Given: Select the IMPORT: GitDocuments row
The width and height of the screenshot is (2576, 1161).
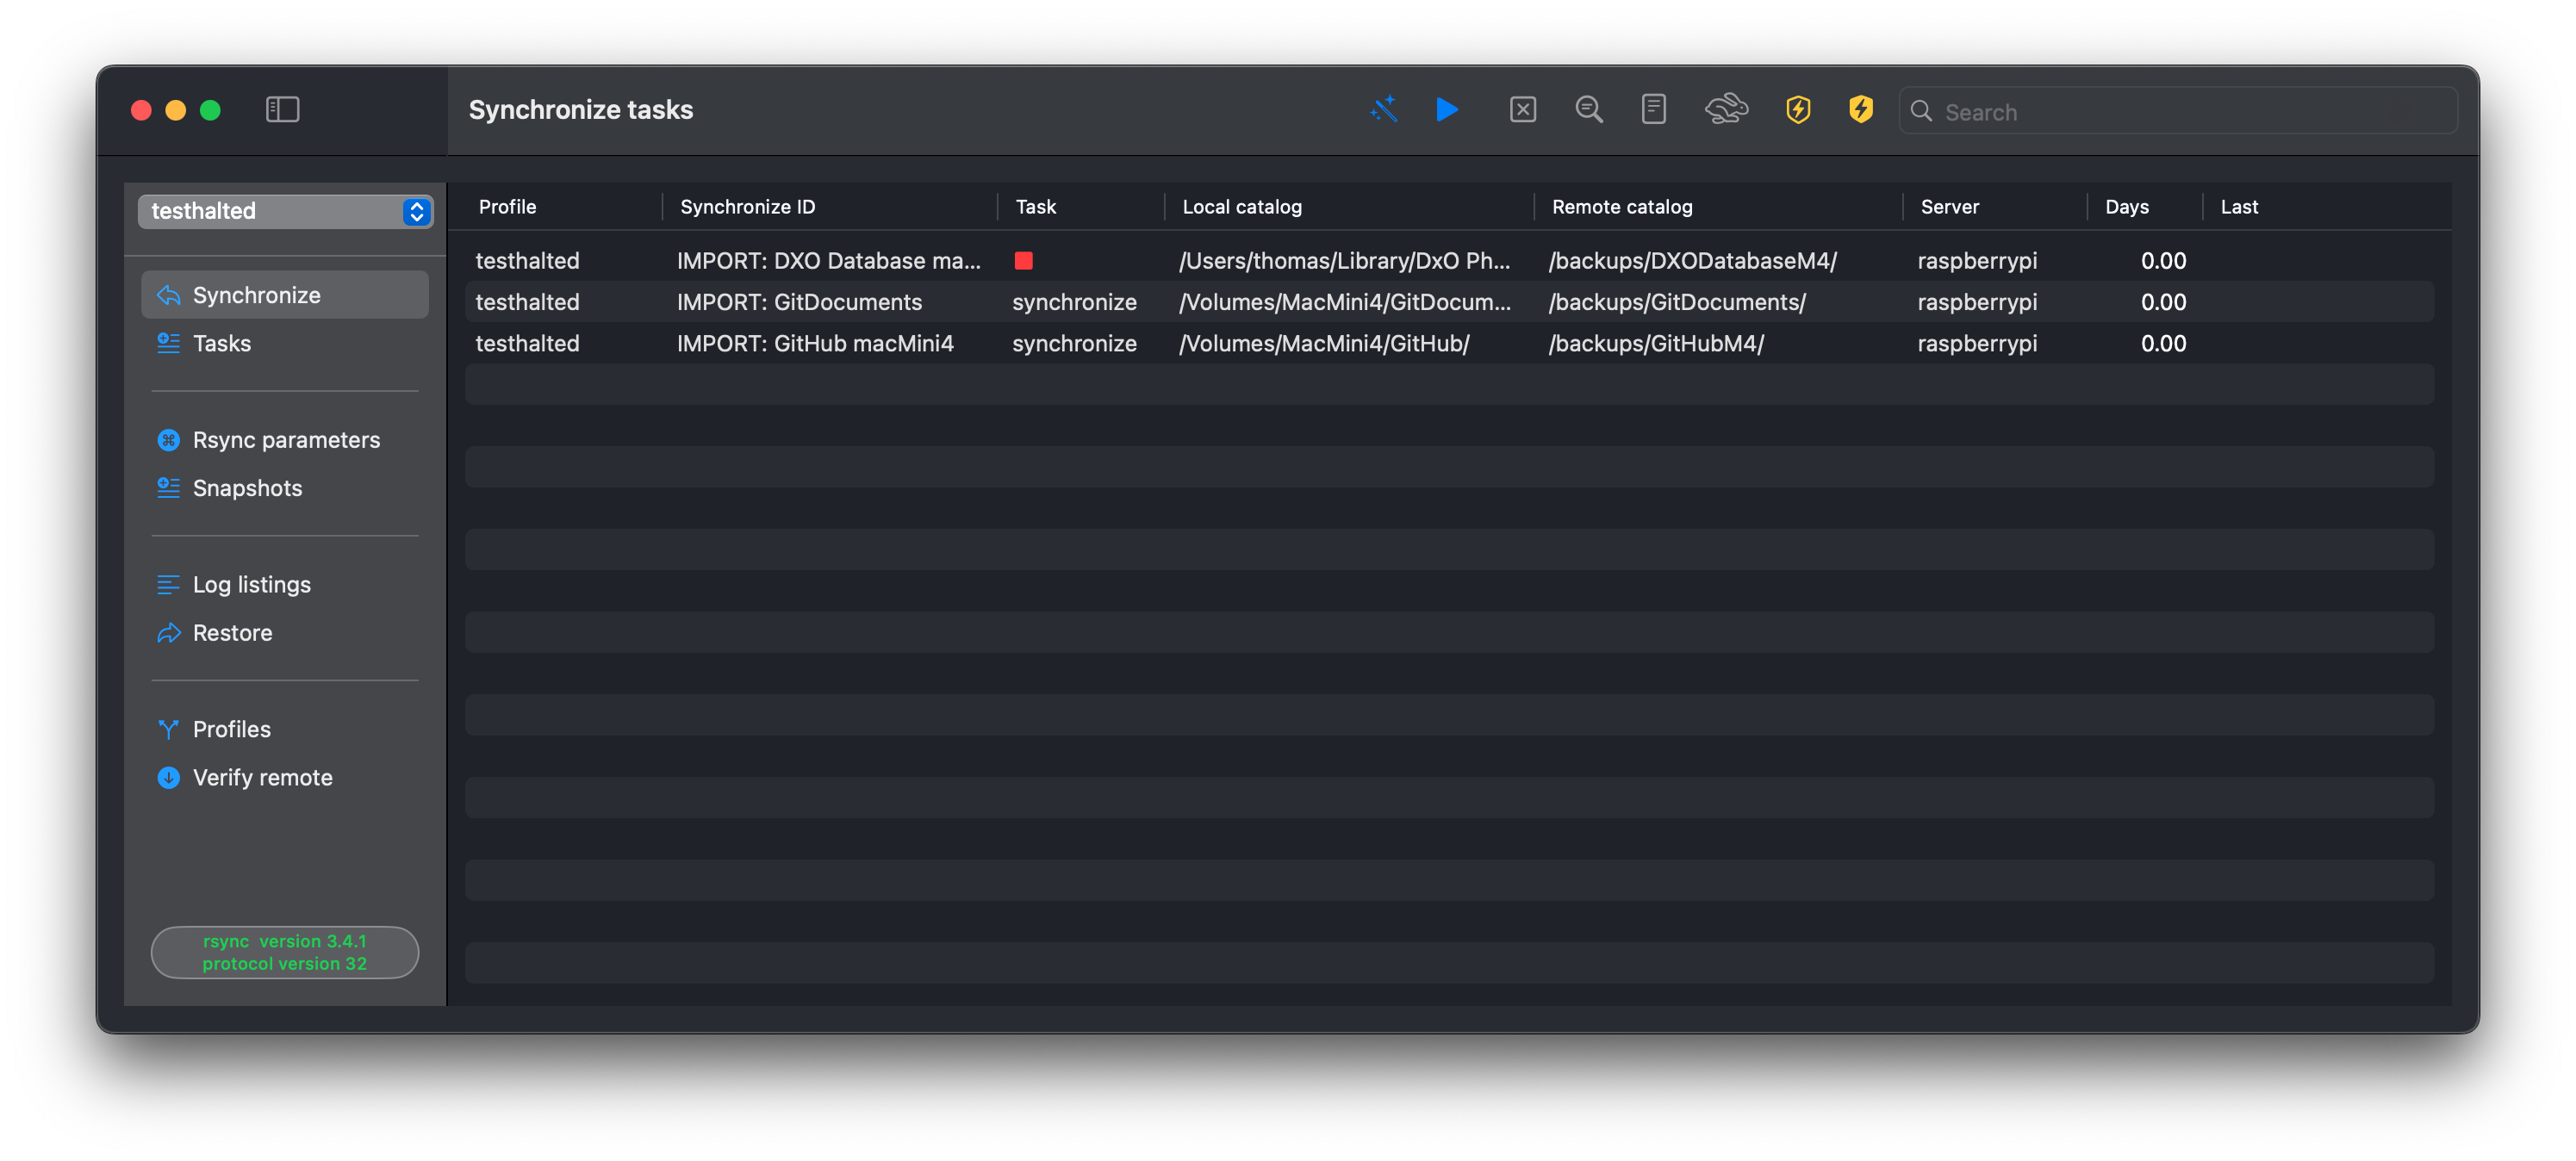Looking at the screenshot, I should 1449,302.
